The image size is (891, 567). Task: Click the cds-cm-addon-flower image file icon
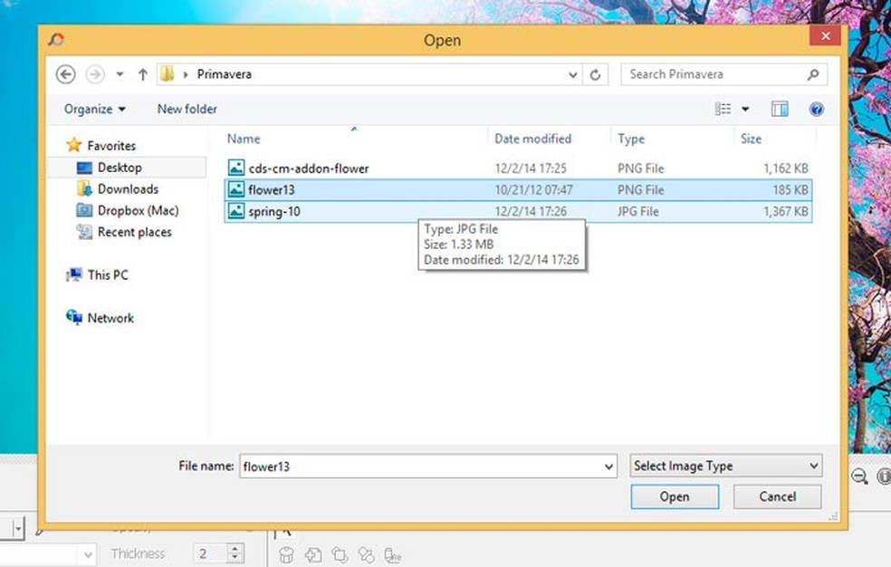point(235,168)
